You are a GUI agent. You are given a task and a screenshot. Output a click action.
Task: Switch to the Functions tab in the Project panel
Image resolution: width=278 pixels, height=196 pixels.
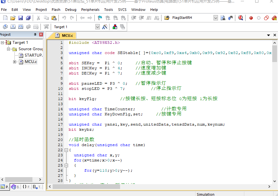coord(26,187)
